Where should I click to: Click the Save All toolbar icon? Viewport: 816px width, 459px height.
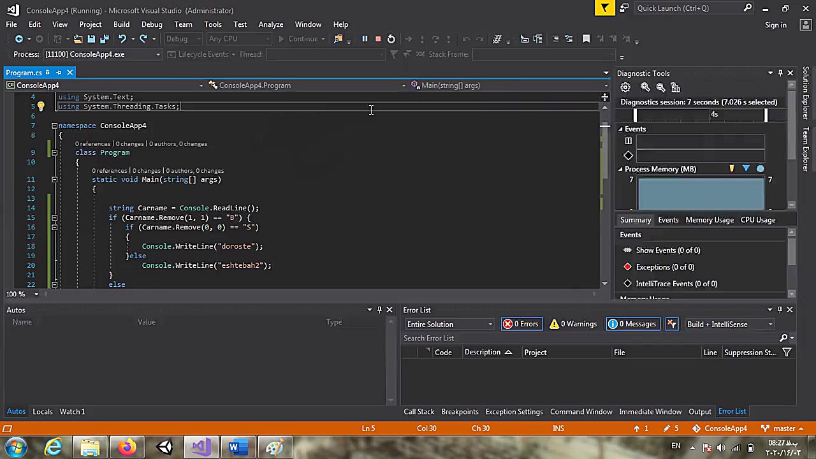pos(105,39)
